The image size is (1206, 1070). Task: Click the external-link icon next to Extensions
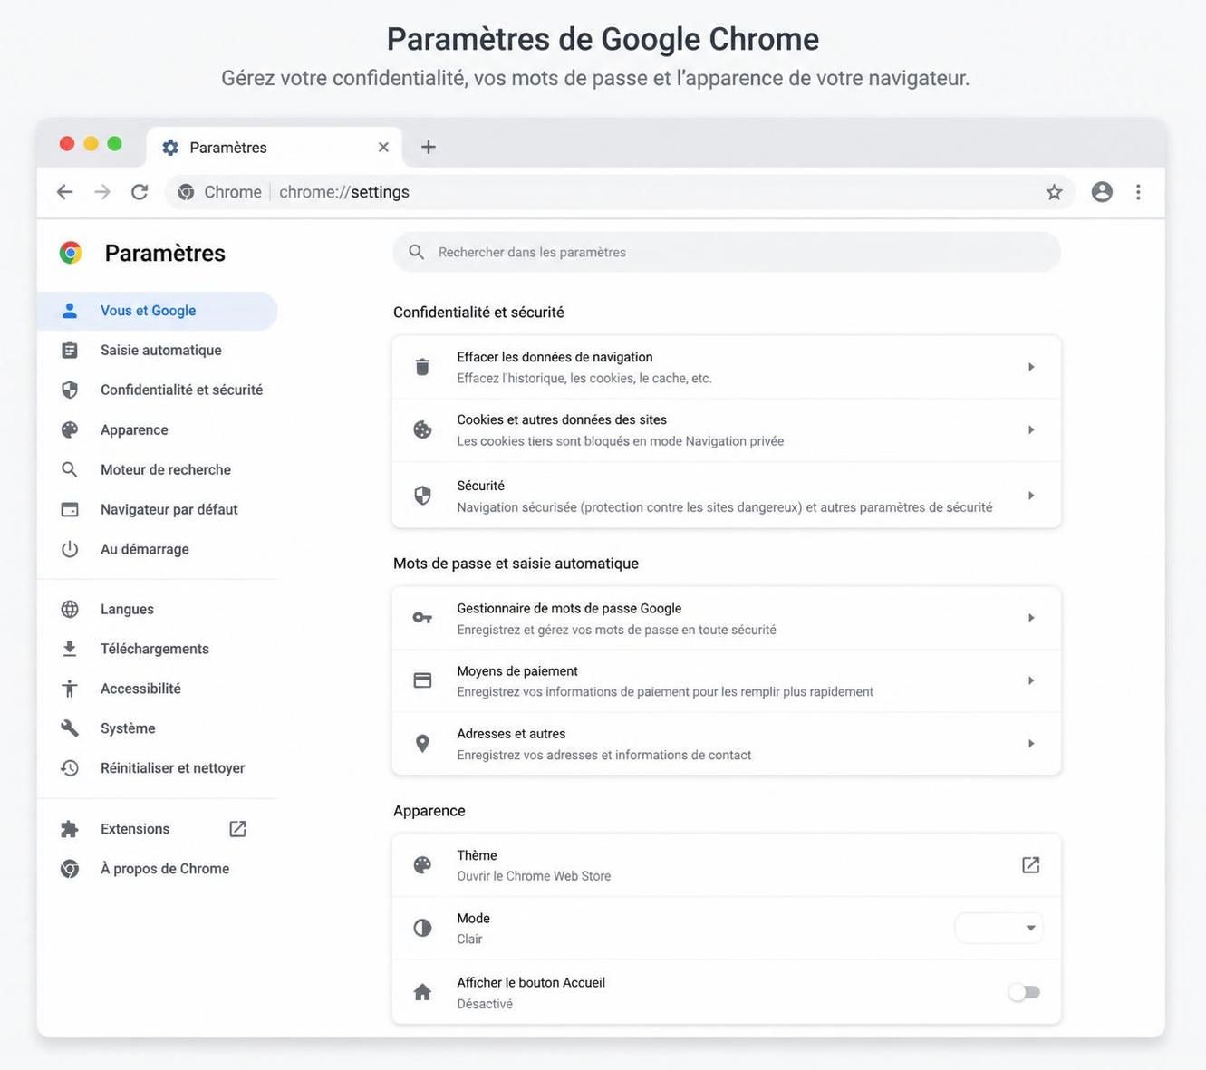pos(237,829)
